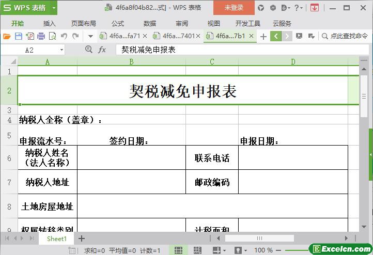Click the fx insert function icon

(x=102, y=50)
